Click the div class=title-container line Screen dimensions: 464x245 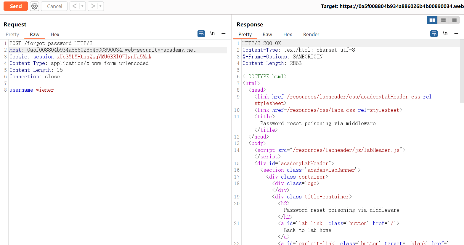point(312,197)
